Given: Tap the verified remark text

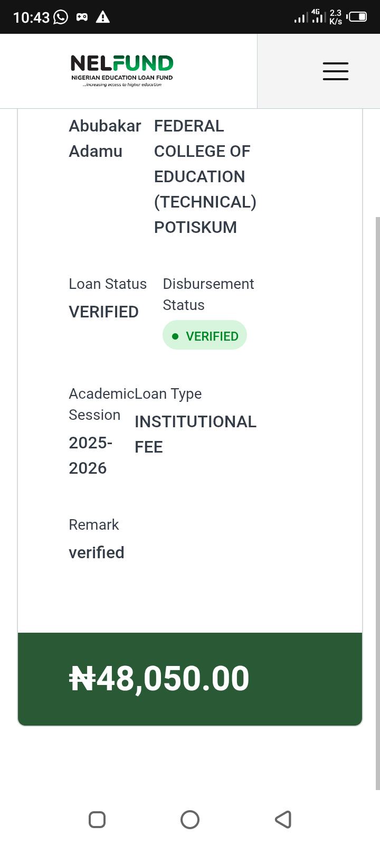Looking at the screenshot, I should click(x=97, y=553).
